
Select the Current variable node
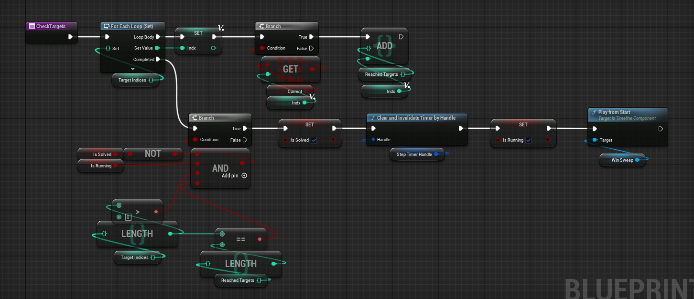click(291, 91)
